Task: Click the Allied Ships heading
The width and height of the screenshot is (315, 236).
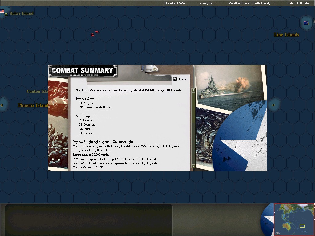Action: click(x=83, y=116)
